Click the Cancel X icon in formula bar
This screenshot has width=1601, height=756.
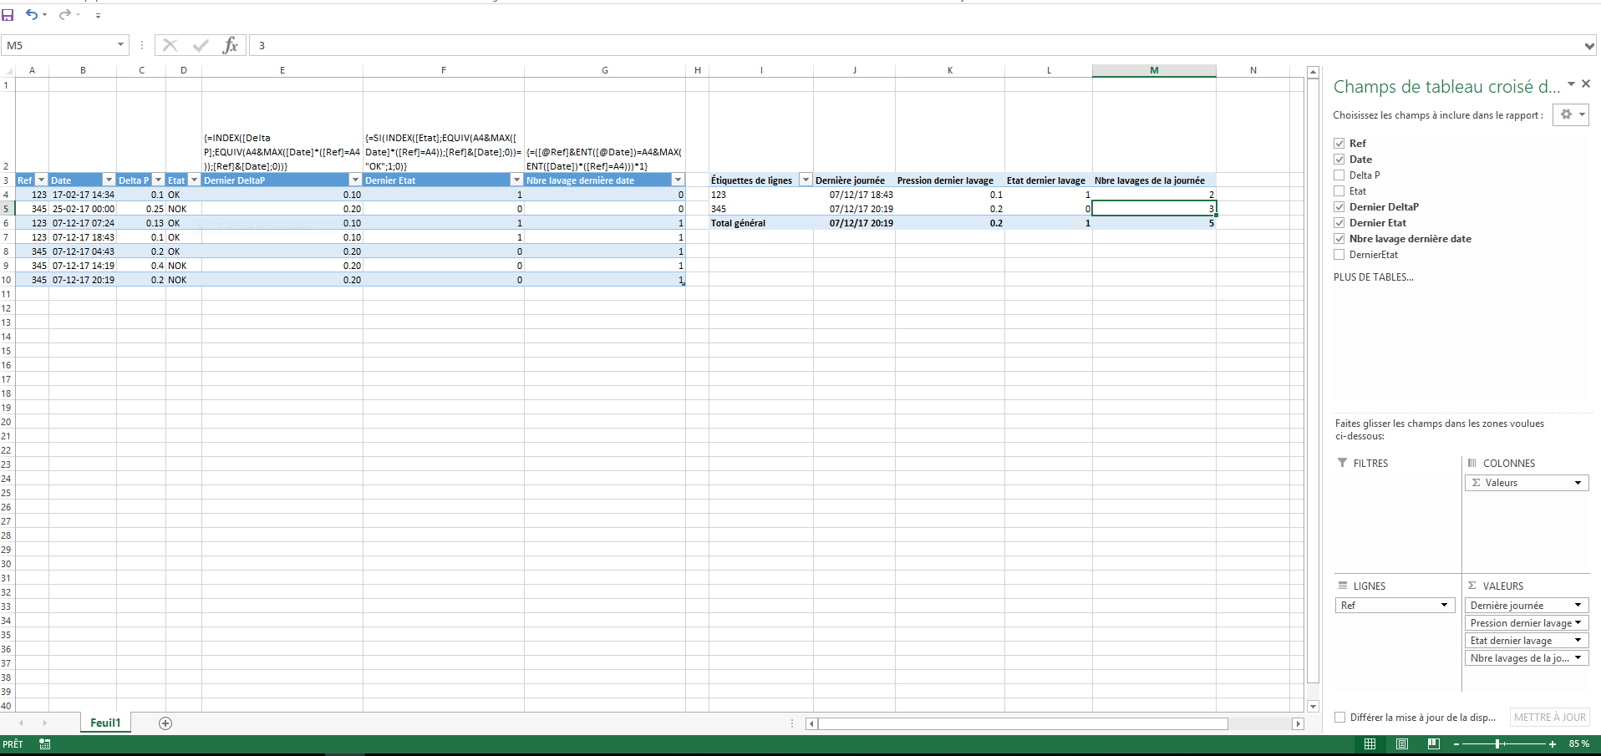pyautogui.click(x=170, y=45)
